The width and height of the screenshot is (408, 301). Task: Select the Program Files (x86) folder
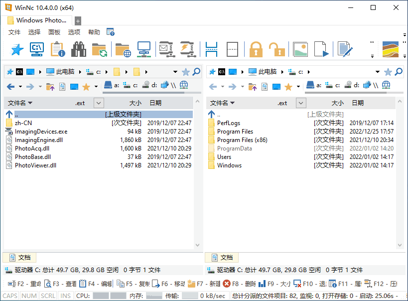[301, 140]
